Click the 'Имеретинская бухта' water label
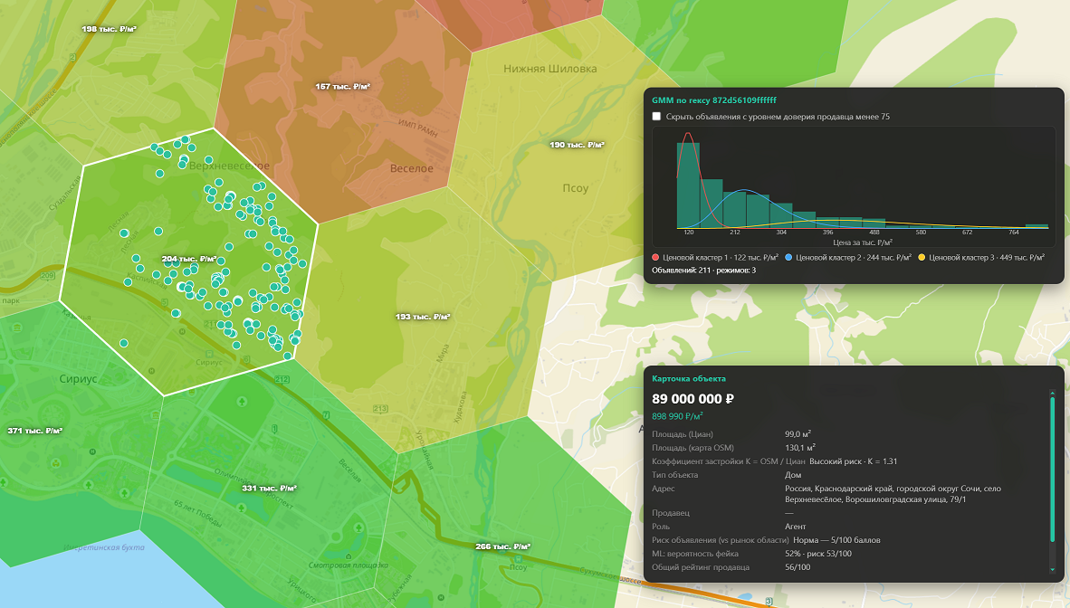 point(104,547)
